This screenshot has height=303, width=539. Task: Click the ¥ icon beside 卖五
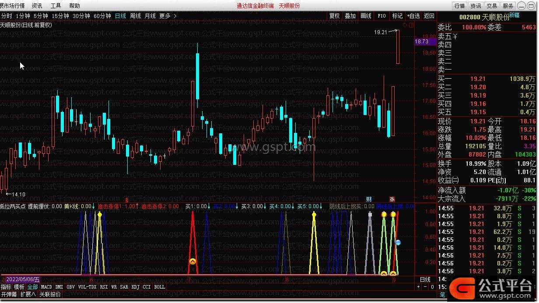point(455,36)
